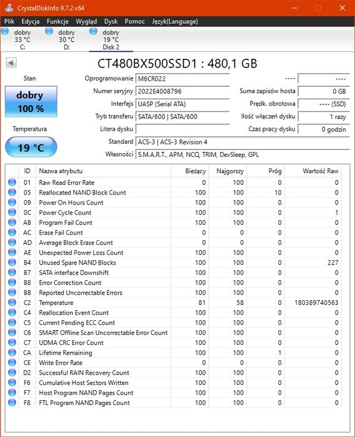
Task: Click the disk title CT480BX500SSD1 : 480,1 GB
Action: tap(177, 64)
